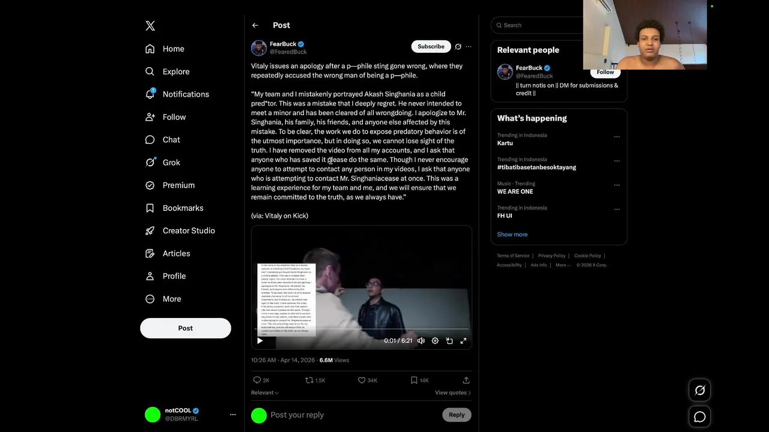Open FearBuck's avatar in Relevant people
The height and width of the screenshot is (432, 769).
click(505, 71)
